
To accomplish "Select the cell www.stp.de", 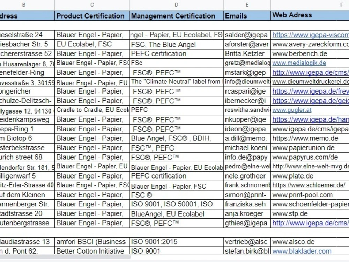I will pos(310,214).
